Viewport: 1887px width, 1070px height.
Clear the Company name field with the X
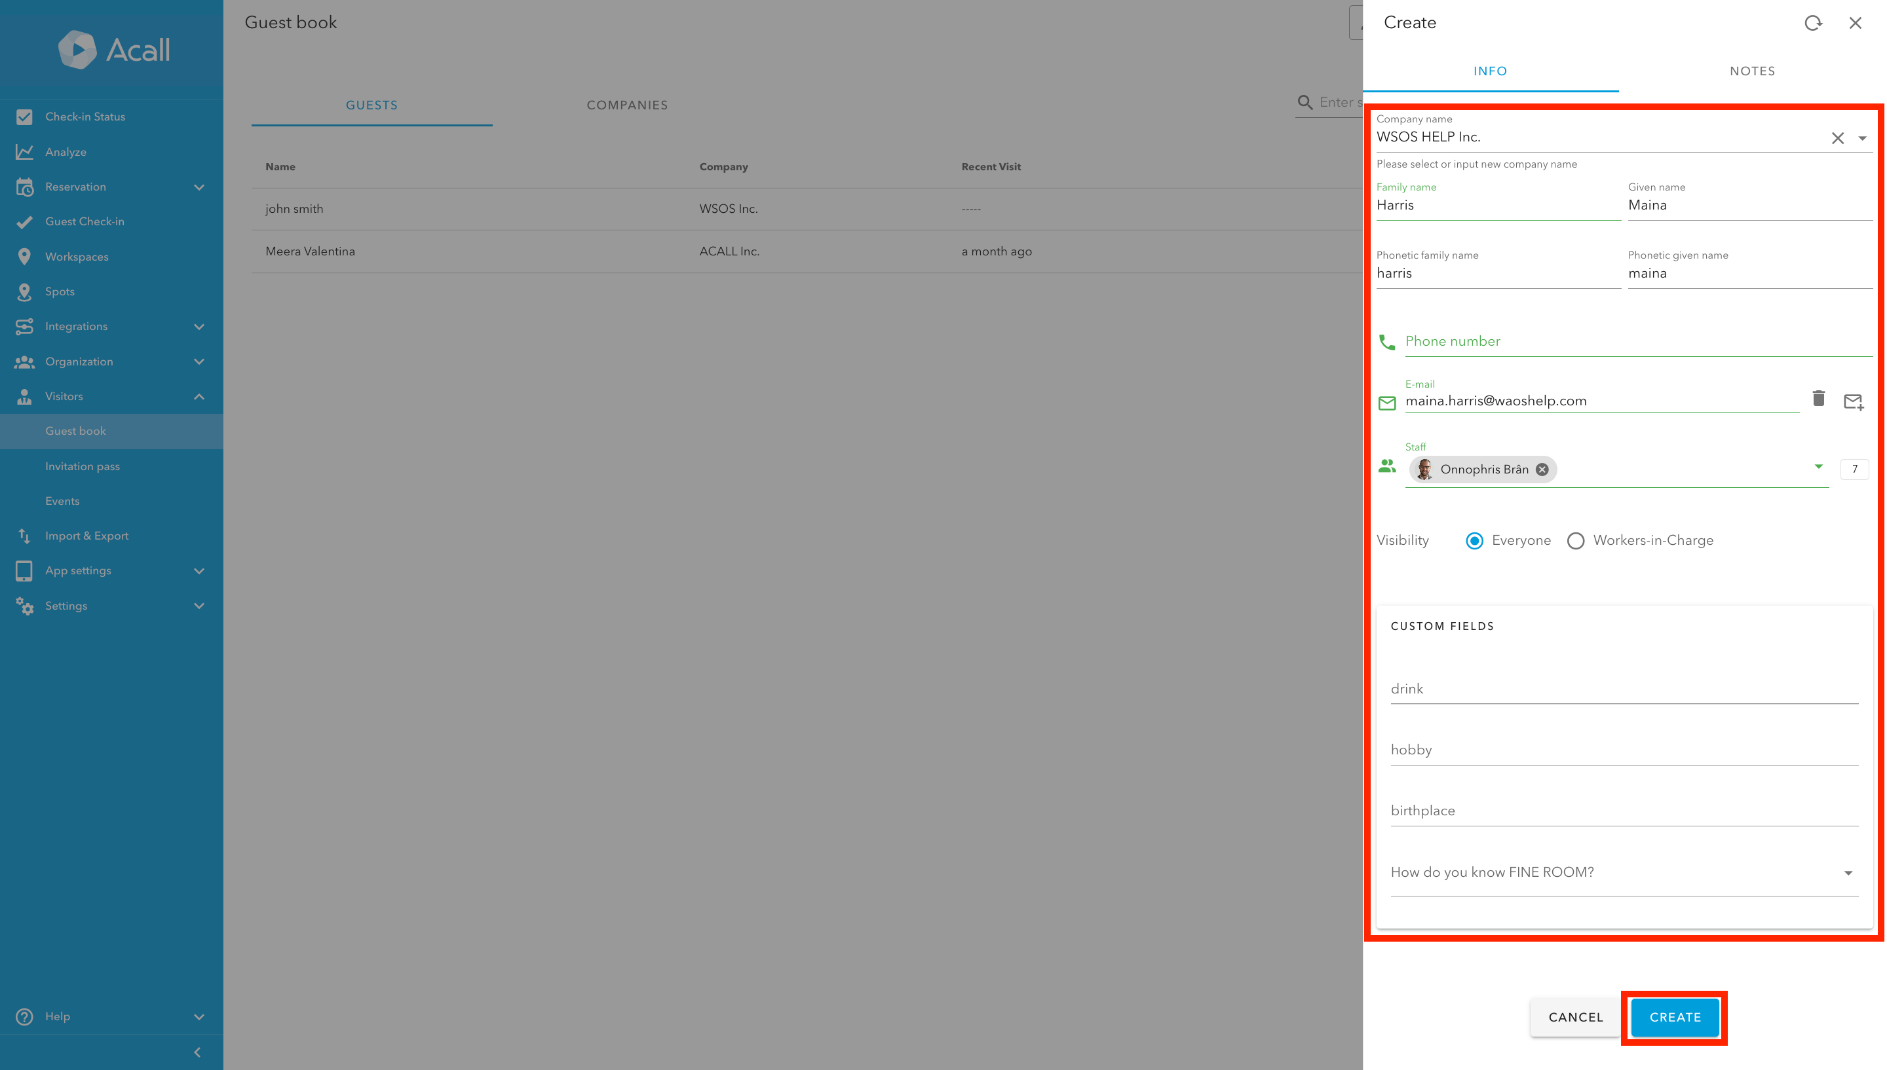(1838, 138)
